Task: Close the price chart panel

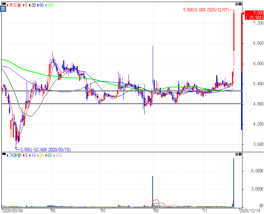Action: [x=240, y=4]
